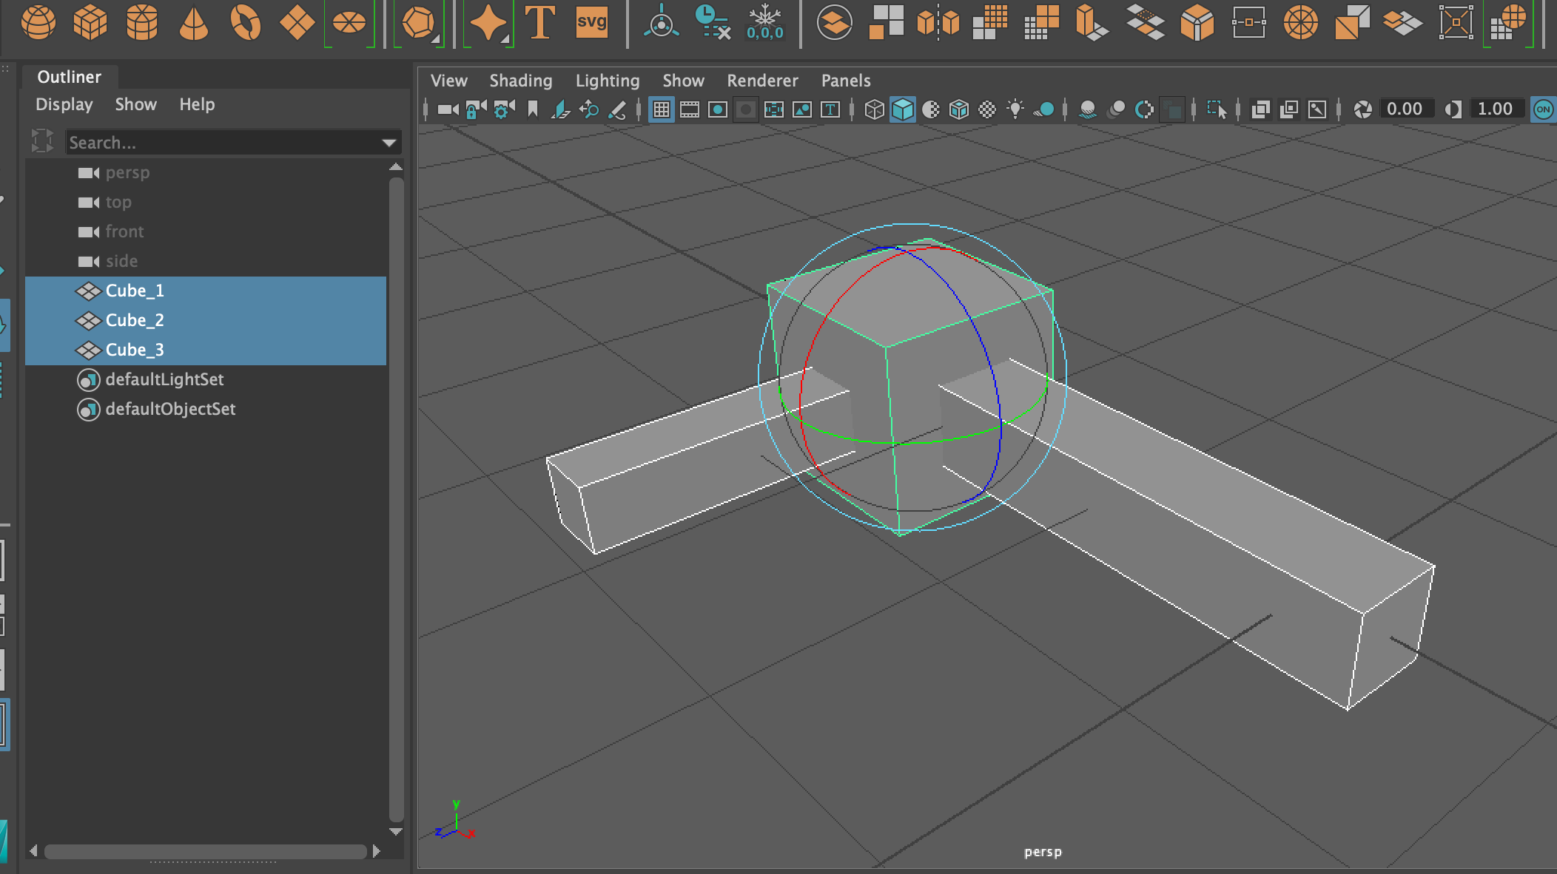Toggle the resolution gate display

click(x=719, y=109)
